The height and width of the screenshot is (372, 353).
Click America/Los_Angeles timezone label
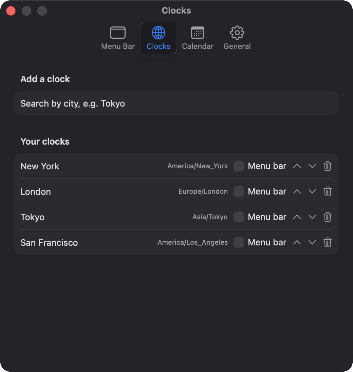pyautogui.click(x=193, y=242)
